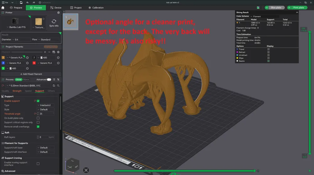Image resolution: width=314 pixels, height=175 pixels.
Task: Open 0.20mm Standard process preset dropdown
Action: [28, 86]
